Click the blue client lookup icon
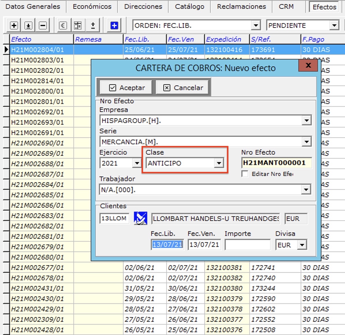Screen dimensions: 345x335 (x=140, y=218)
